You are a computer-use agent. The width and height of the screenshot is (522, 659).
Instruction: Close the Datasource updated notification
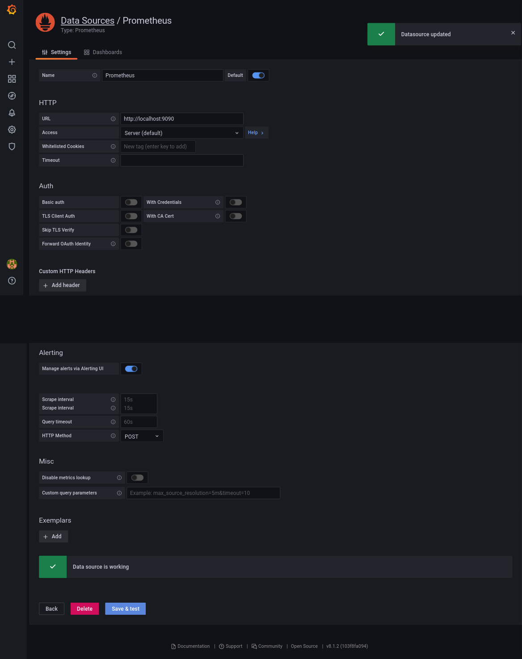513,33
